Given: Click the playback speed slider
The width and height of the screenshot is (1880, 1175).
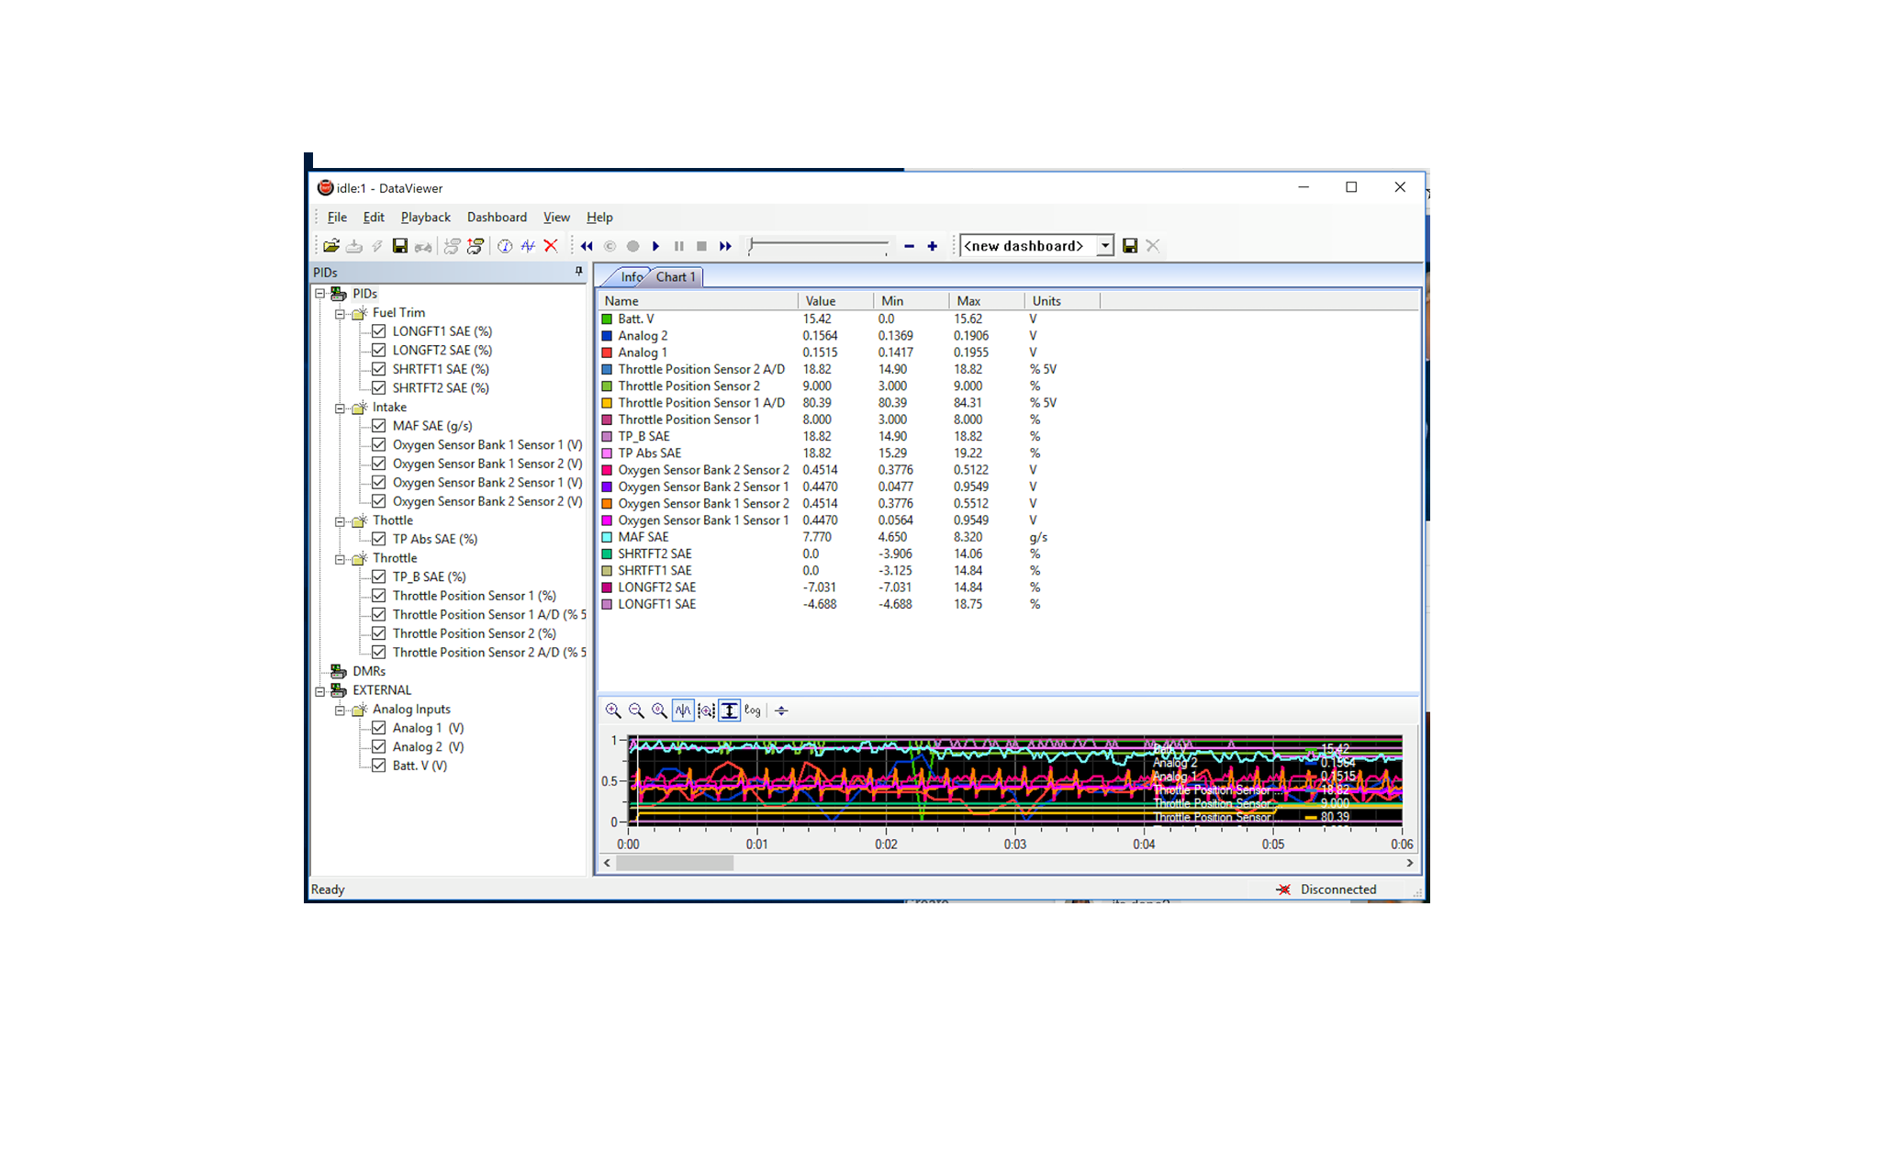Looking at the screenshot, I should (818, 246).
